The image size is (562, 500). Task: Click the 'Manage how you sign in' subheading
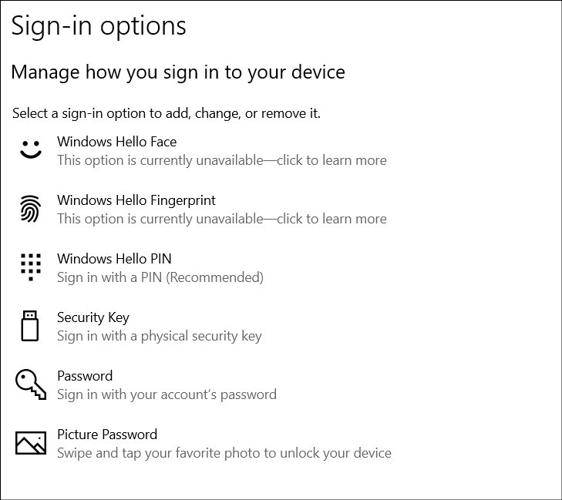click(x=178, y=72)
